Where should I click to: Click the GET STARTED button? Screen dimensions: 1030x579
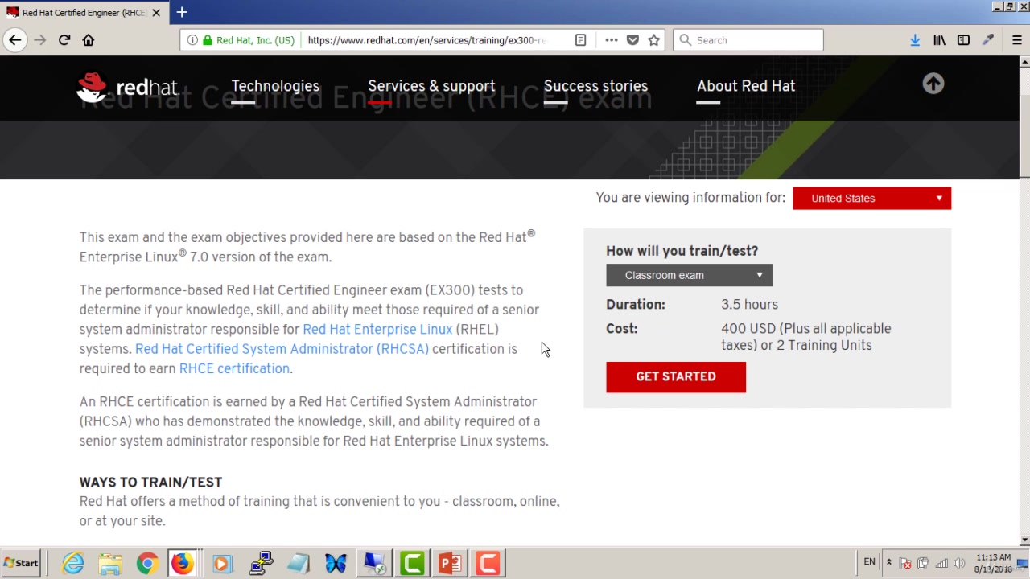click(676, 376)
